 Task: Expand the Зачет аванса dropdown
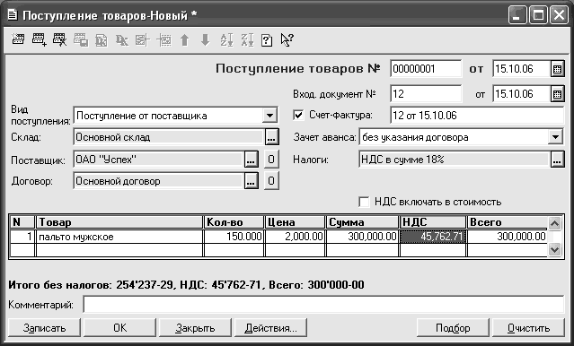pyautogui.click(x=556, y=137)
